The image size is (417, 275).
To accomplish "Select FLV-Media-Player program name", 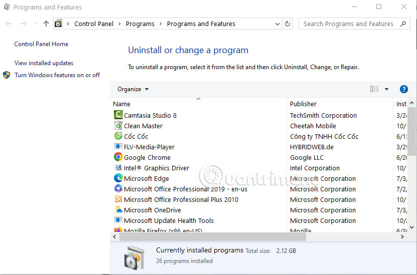I will click(149, 147).
